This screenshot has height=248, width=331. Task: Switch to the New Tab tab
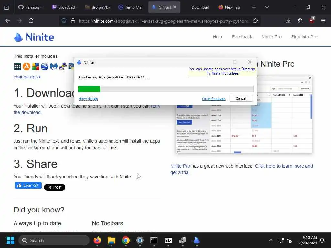coord(229,7)
